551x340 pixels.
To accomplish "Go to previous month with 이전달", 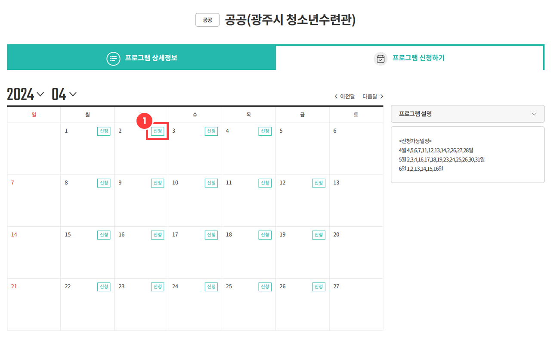I will pyautogui.click(x=345, y=97).
